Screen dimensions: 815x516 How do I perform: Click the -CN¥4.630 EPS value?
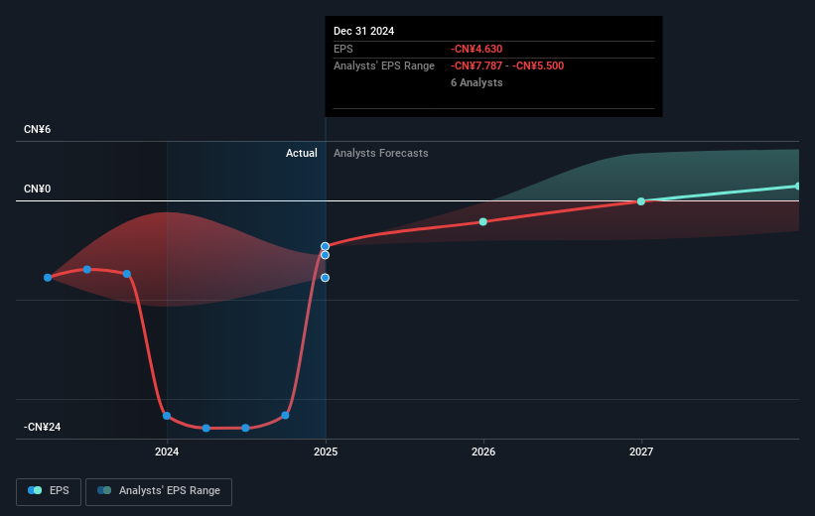coord(476,49)
